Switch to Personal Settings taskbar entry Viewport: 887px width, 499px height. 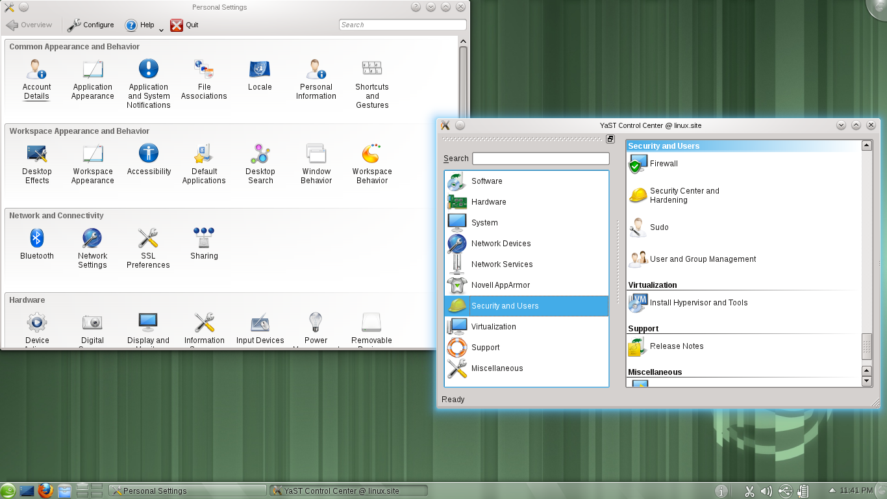pos(188,491)
